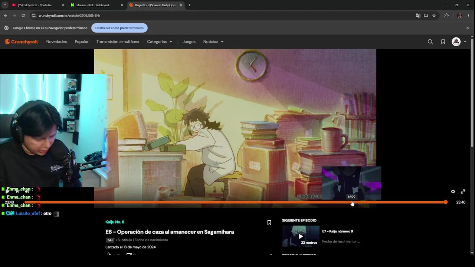Click the episode title 'Operación de caza al amanecer'

click(170, 232)
